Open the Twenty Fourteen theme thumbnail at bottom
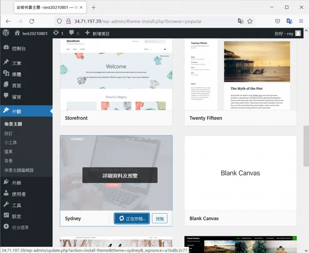This screenshot has width=309, height=253. [x=241, y=245]
